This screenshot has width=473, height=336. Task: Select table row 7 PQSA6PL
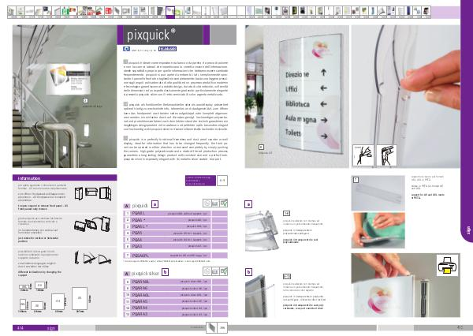[175, 256]
